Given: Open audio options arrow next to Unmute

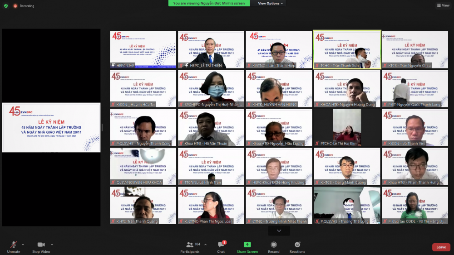Looking at the screenshot, I should click(x=23, y=245).
